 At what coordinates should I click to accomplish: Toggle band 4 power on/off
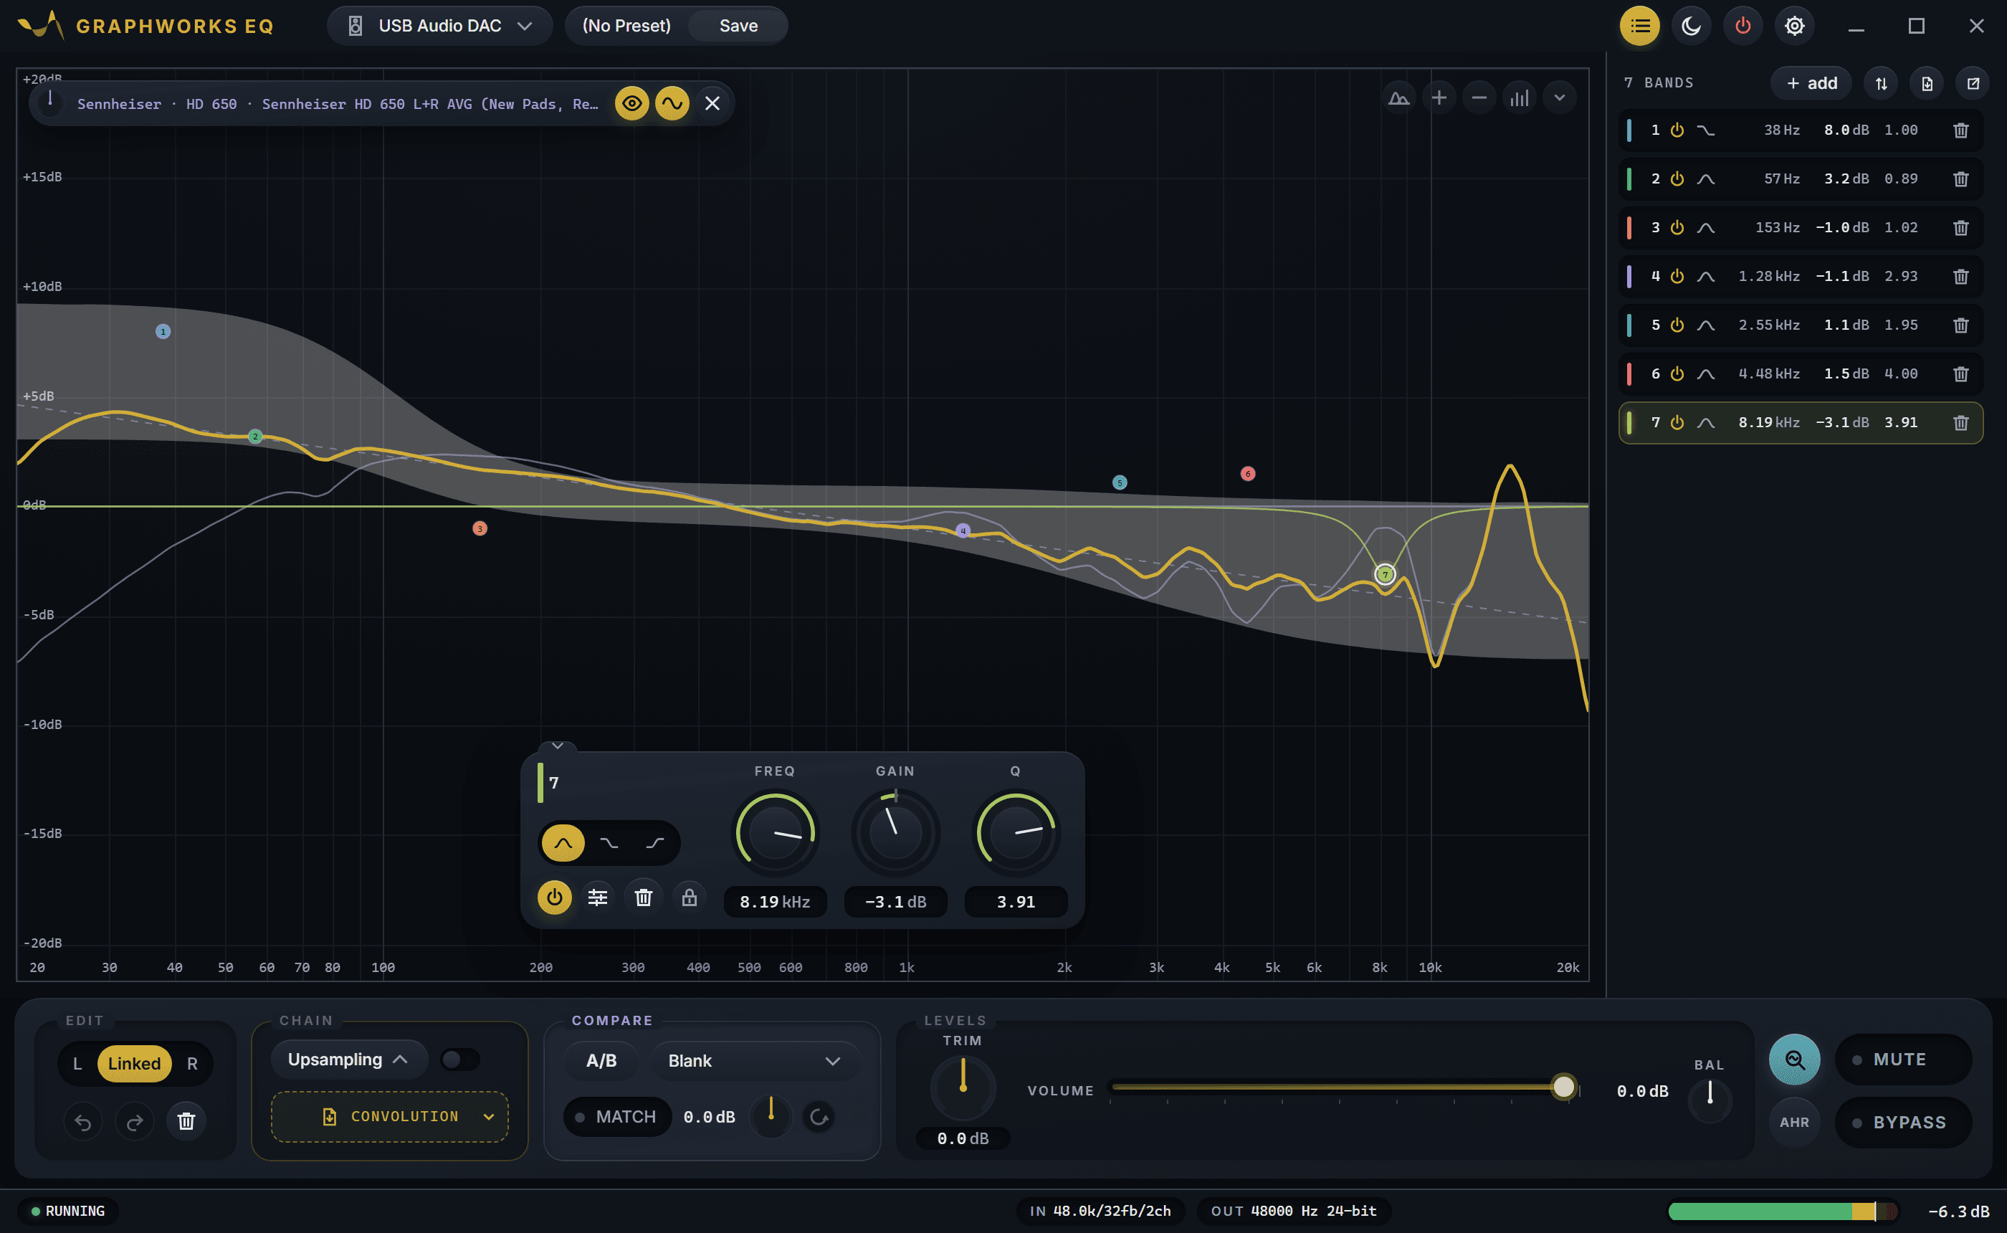[x=1677, y=277]
